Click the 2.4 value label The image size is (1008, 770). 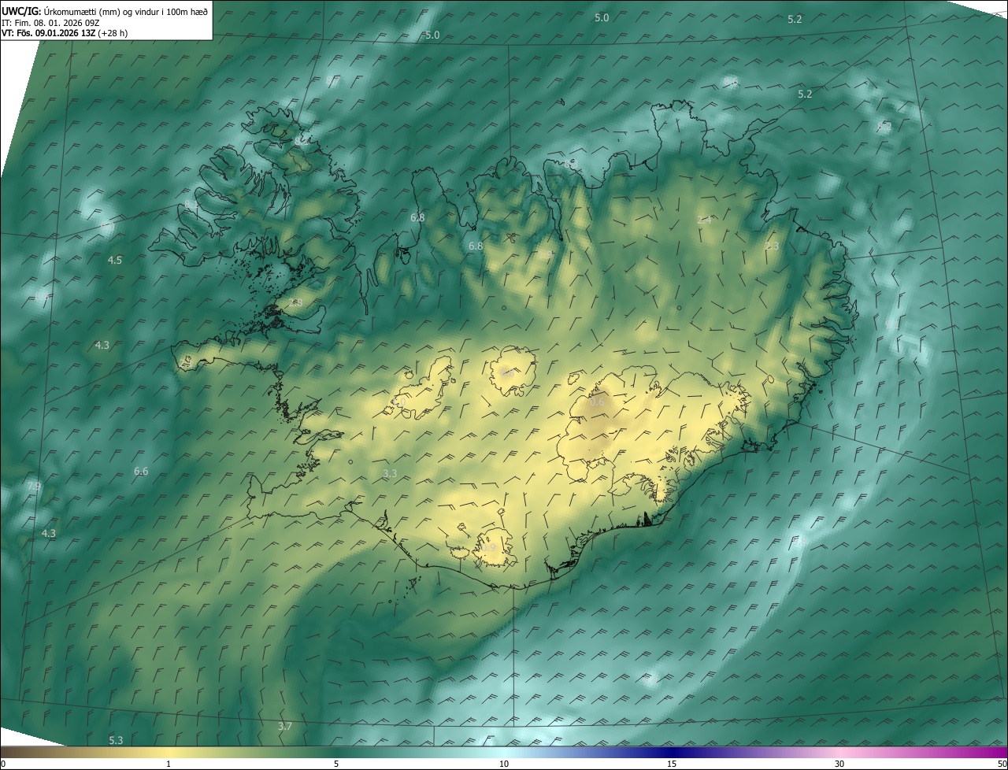704,220
